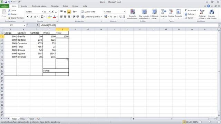Open Dar formato como tabla
Image resolution: width=221 pixels, height=124 pixels.
click(144, 14)
